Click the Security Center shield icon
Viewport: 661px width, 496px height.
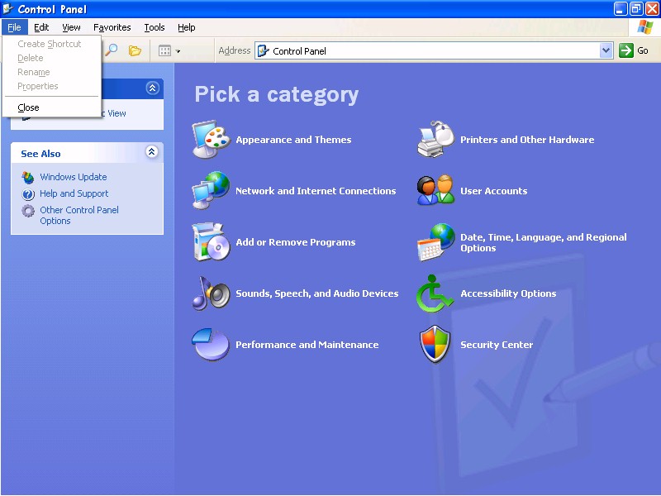[435, 345]
